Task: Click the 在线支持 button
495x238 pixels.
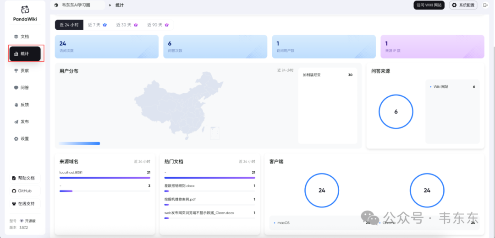Action: (25, 204)
